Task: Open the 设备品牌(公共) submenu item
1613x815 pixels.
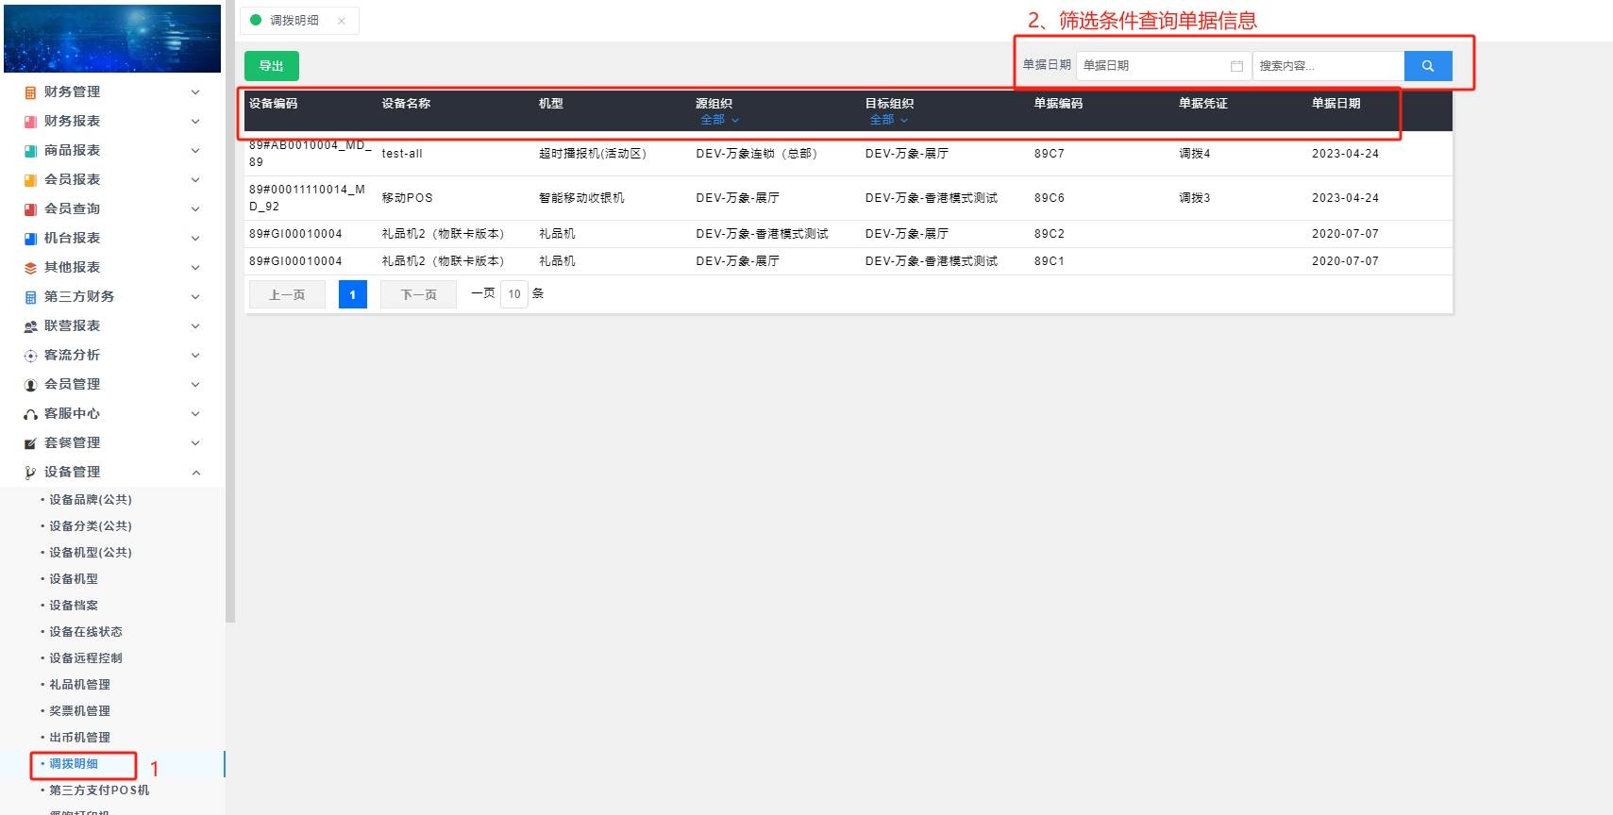Action: [91, 500]
